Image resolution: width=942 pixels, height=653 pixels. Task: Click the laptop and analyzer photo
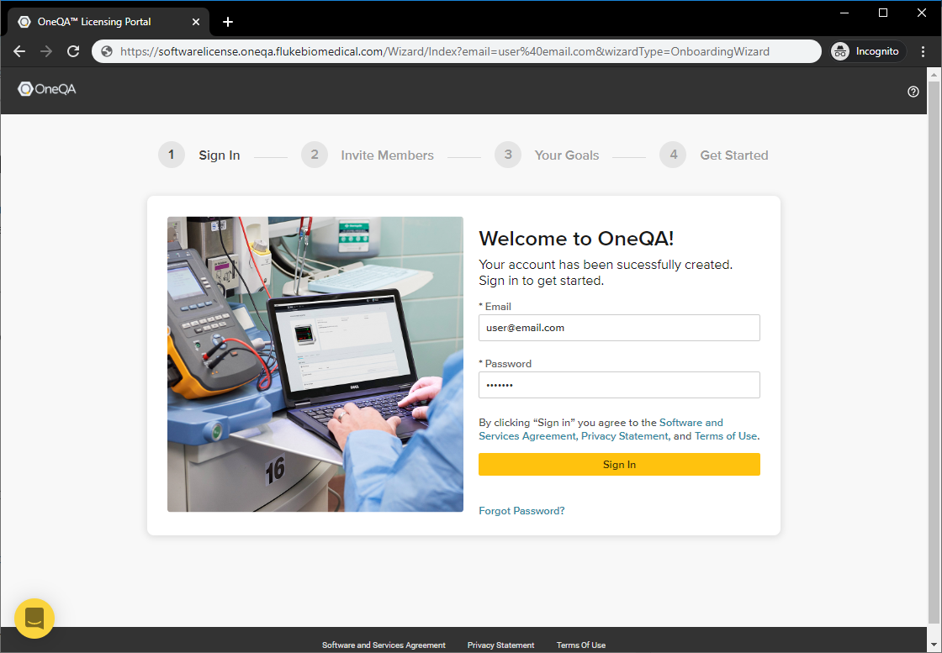pos(315,364)
